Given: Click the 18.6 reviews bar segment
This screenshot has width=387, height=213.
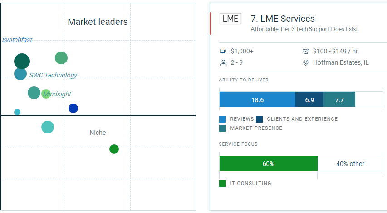Looking at the screenshot, I should click(257, 100).
